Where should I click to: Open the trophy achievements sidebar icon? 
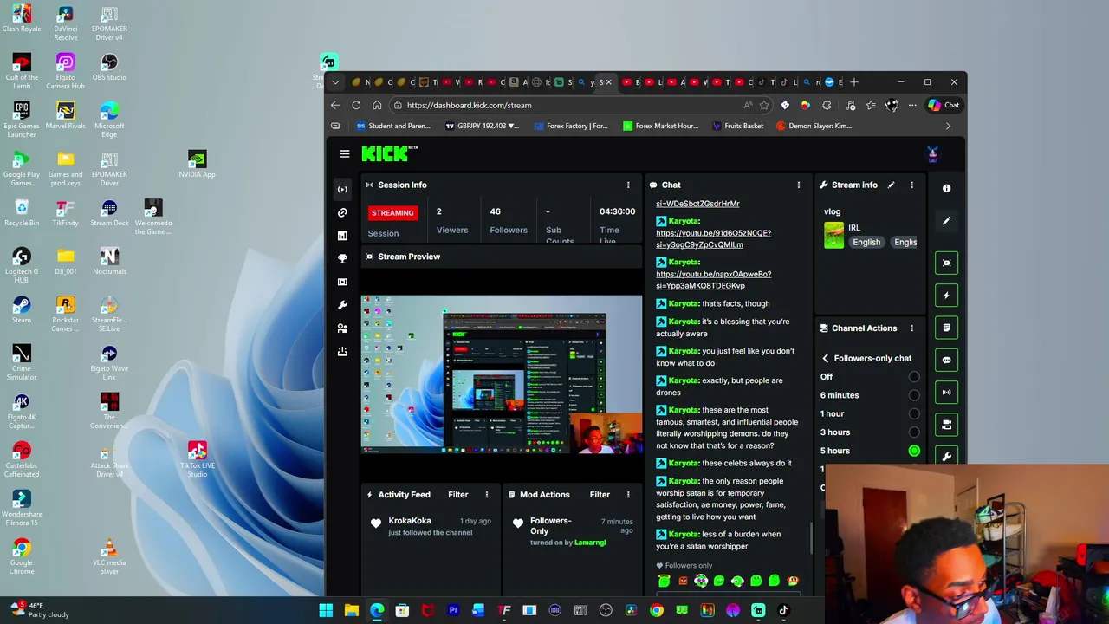pyautogui.click(x=342, y=258)
